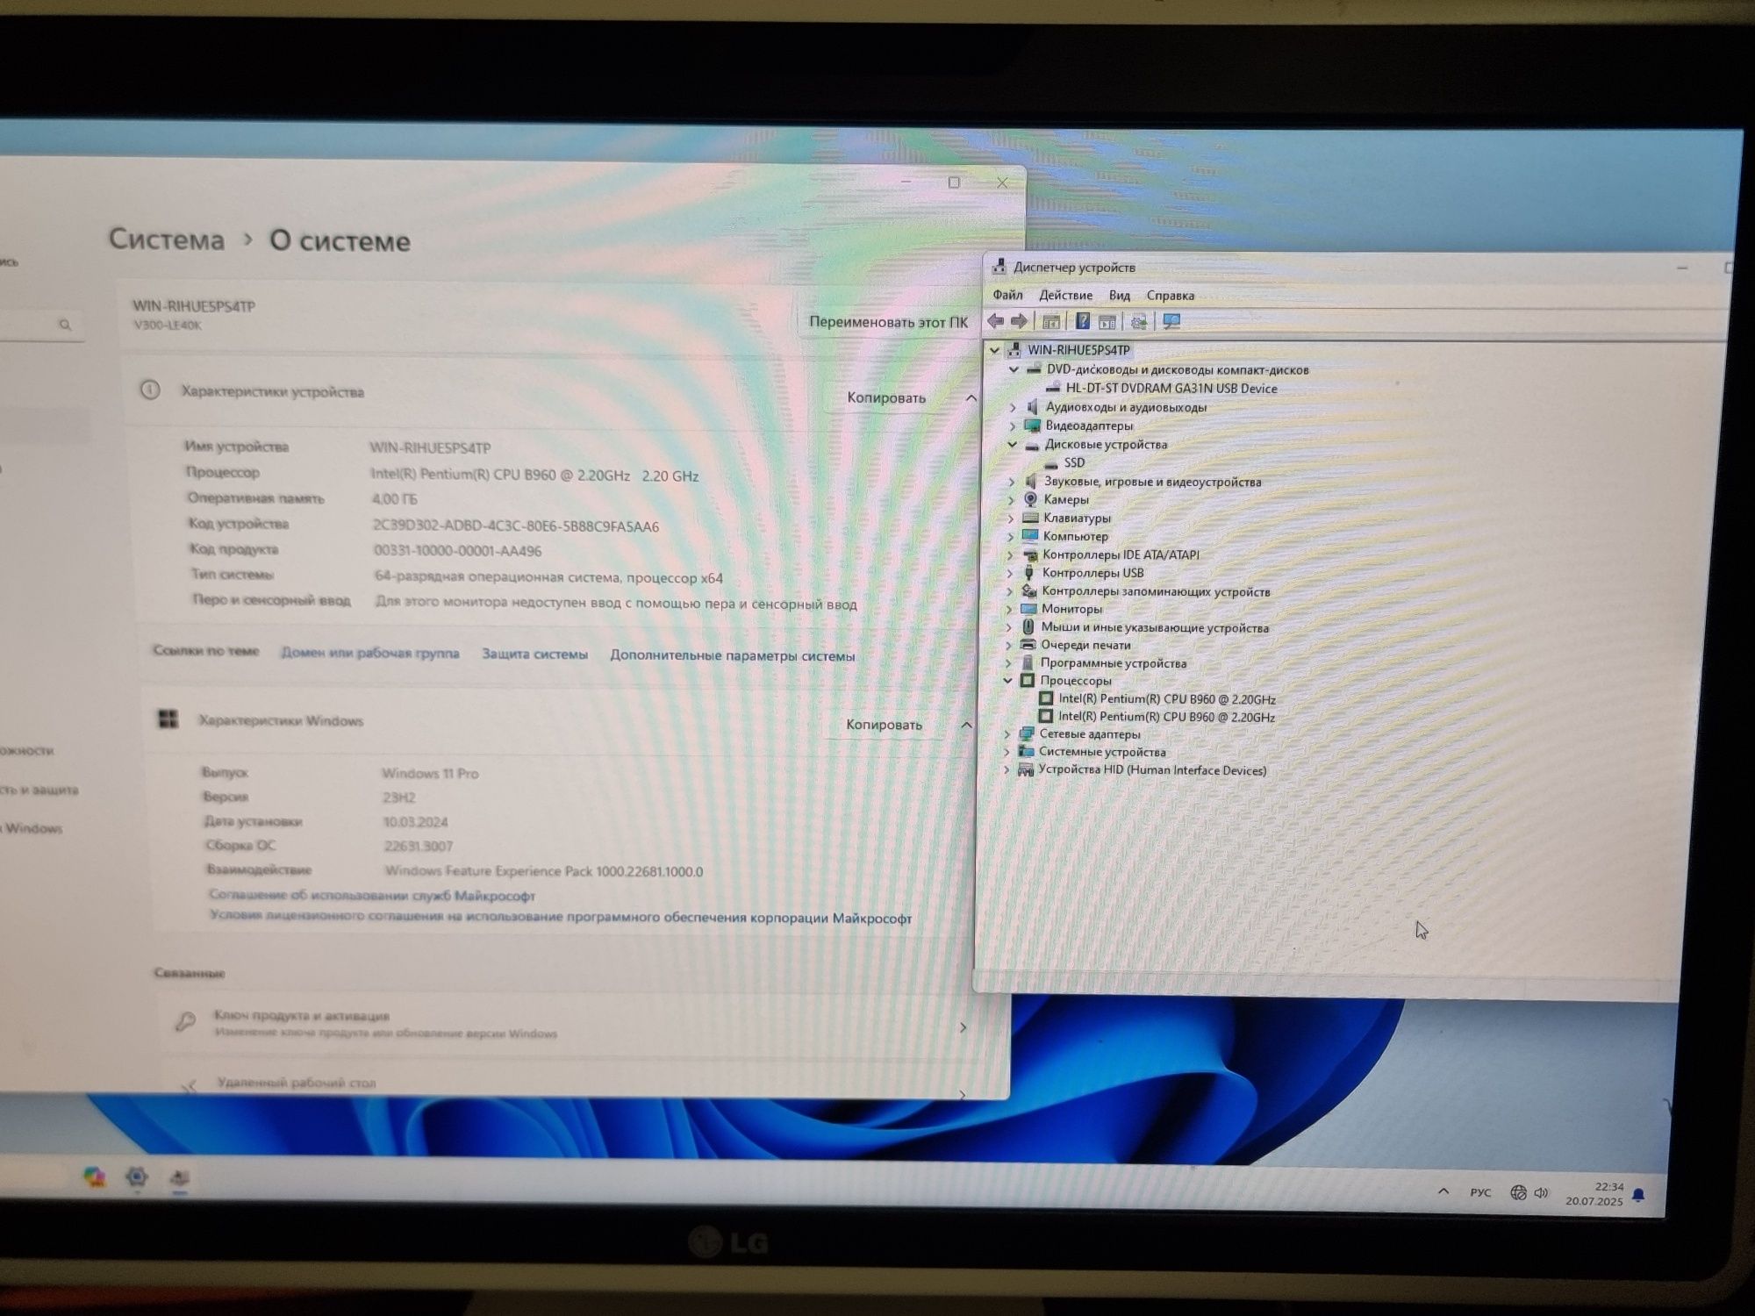
Task: Copy device characteristics with Копировать
Action: tap(886, 398)
